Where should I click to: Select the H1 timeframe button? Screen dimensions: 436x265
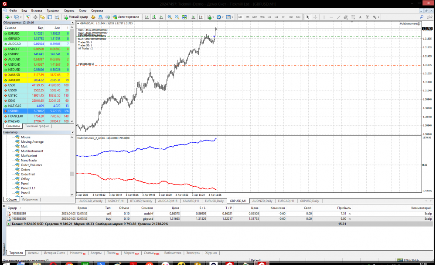coord(269,17)
